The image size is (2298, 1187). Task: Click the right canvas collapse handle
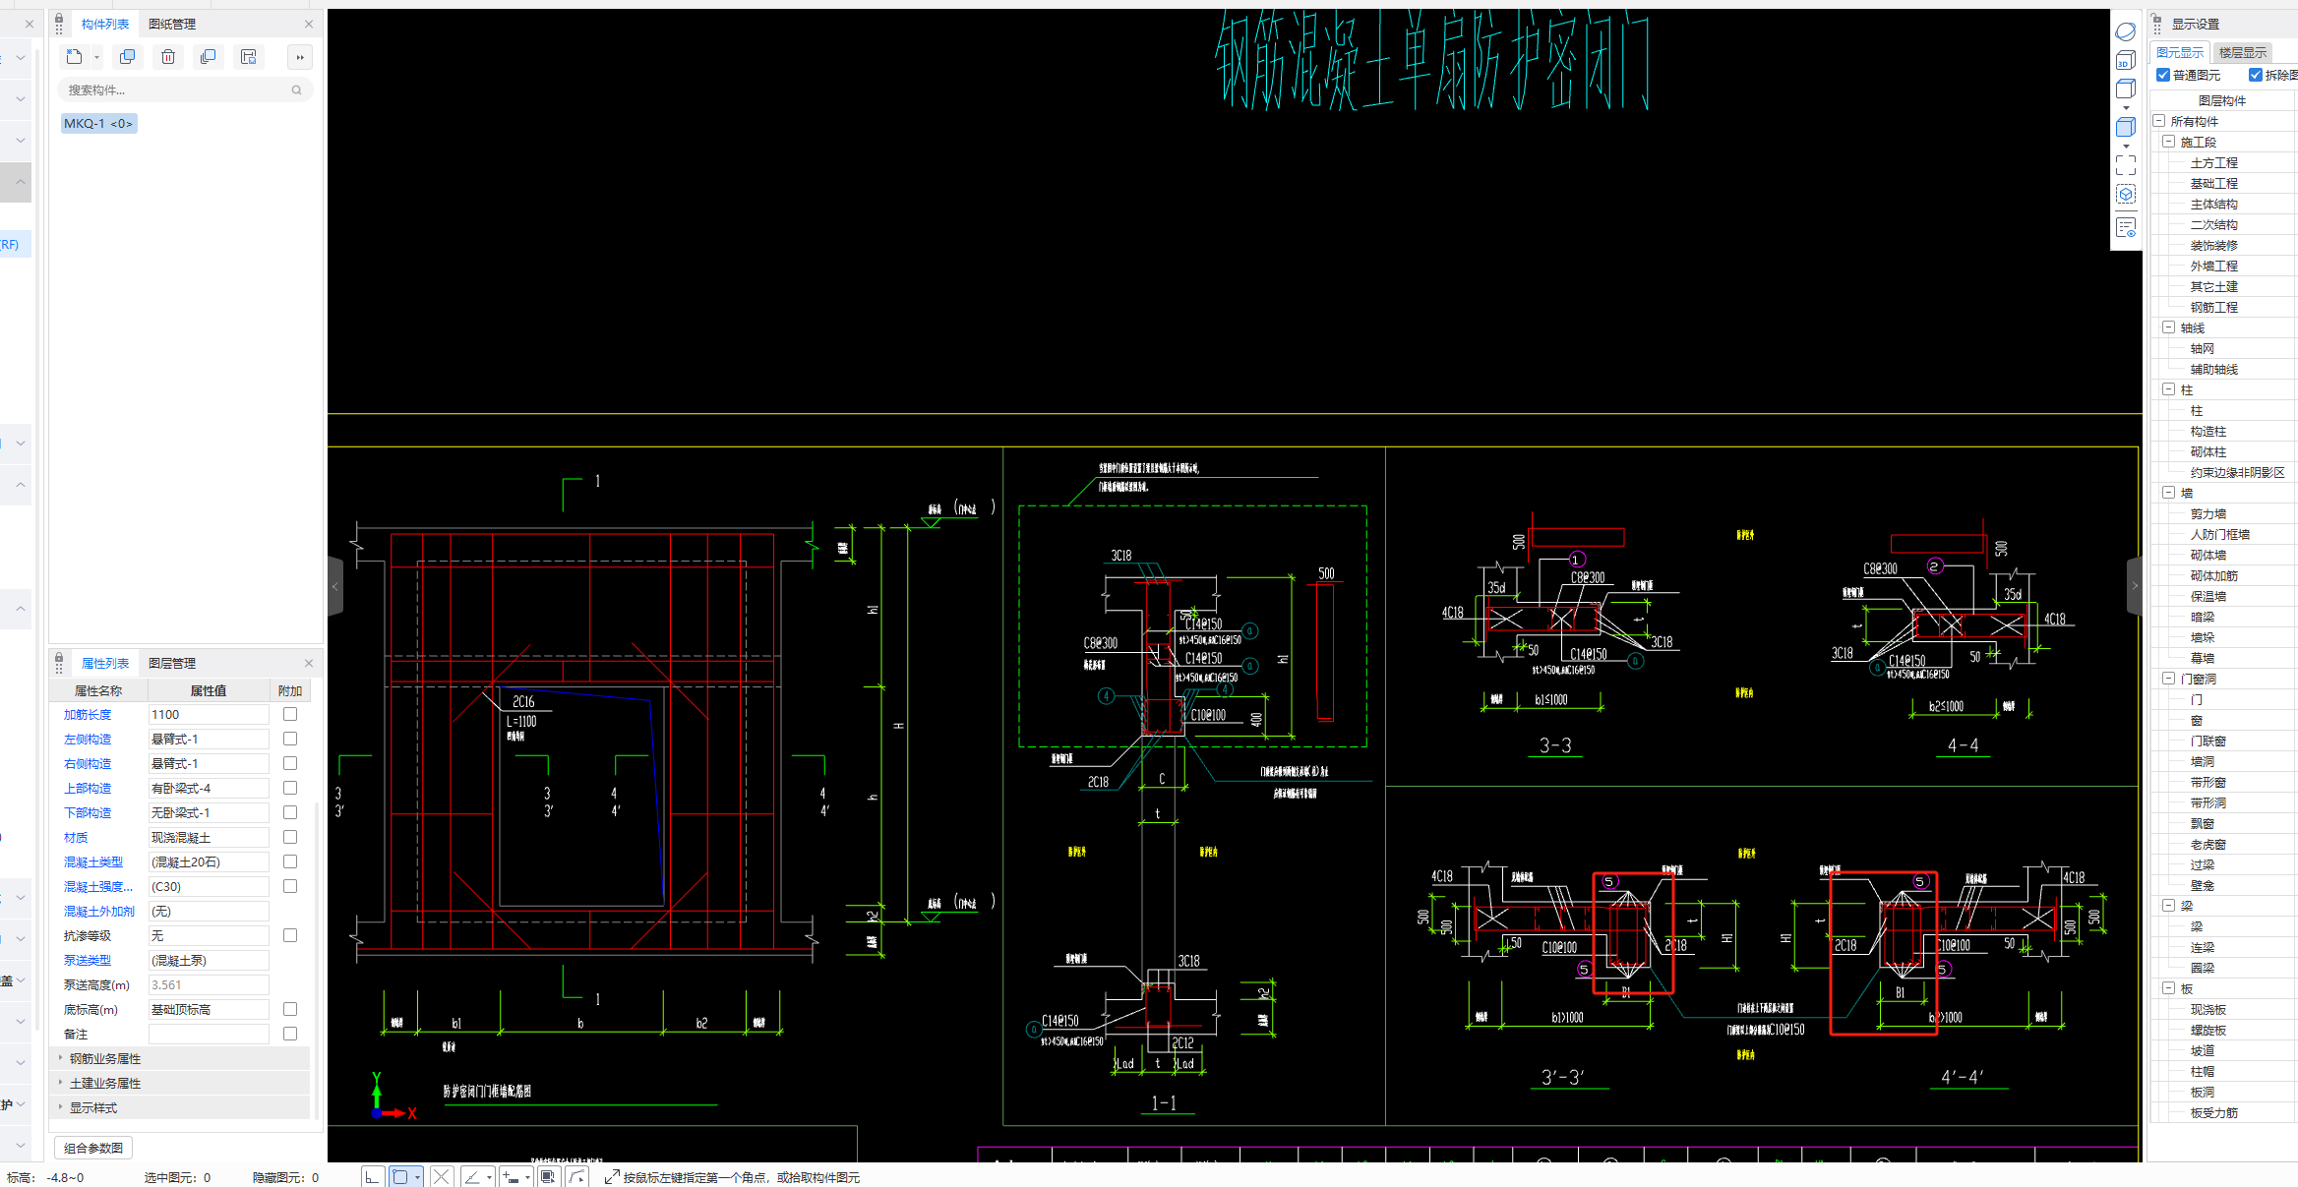click(2135, 586)
